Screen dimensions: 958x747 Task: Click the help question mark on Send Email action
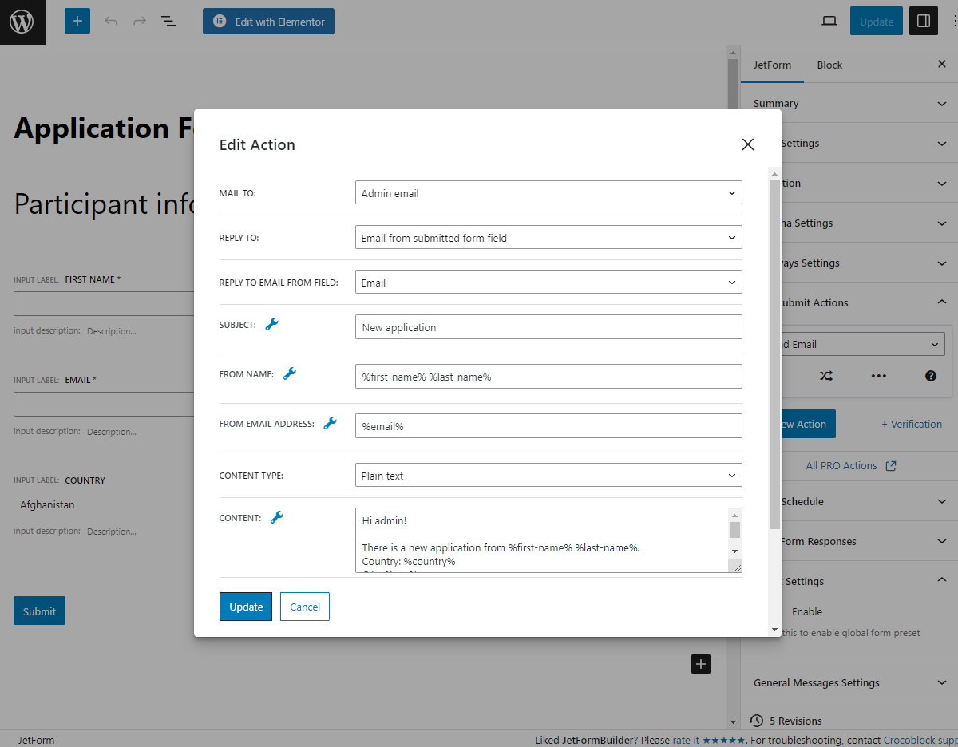coord(931,374)
